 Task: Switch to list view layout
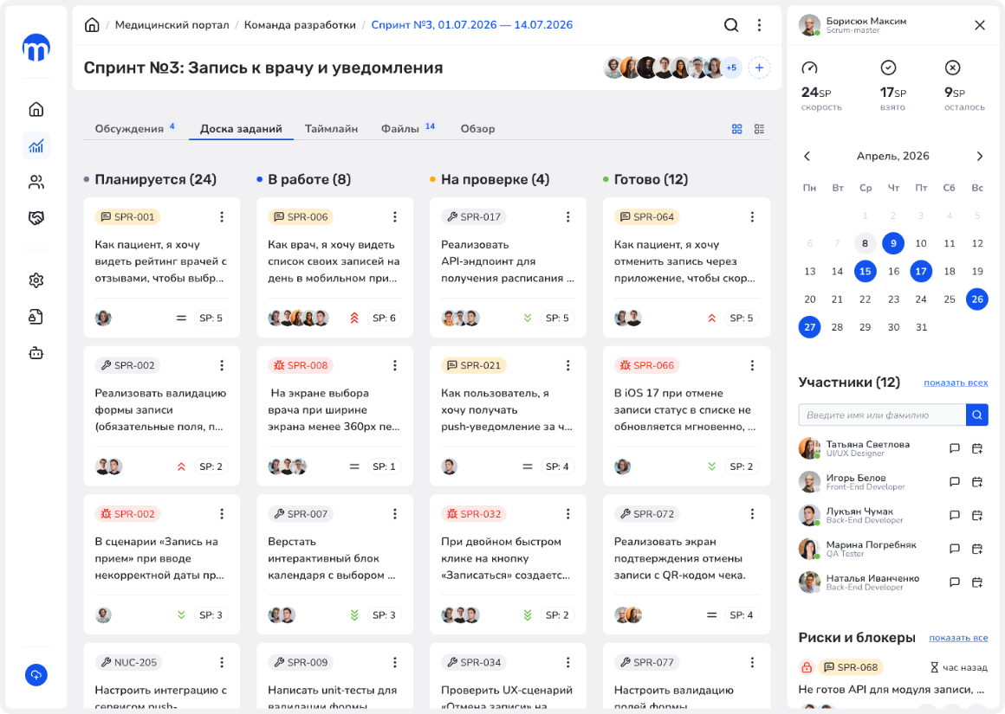760,129
